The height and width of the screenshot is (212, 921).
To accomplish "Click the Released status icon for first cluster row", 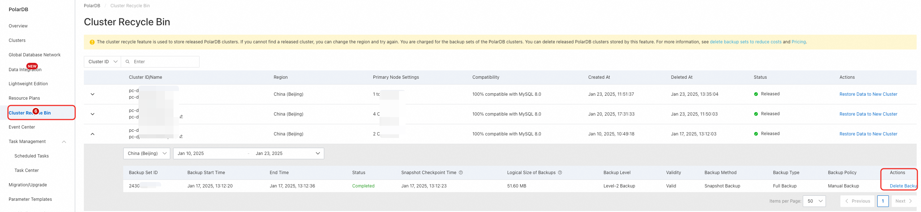I will 756,94.
